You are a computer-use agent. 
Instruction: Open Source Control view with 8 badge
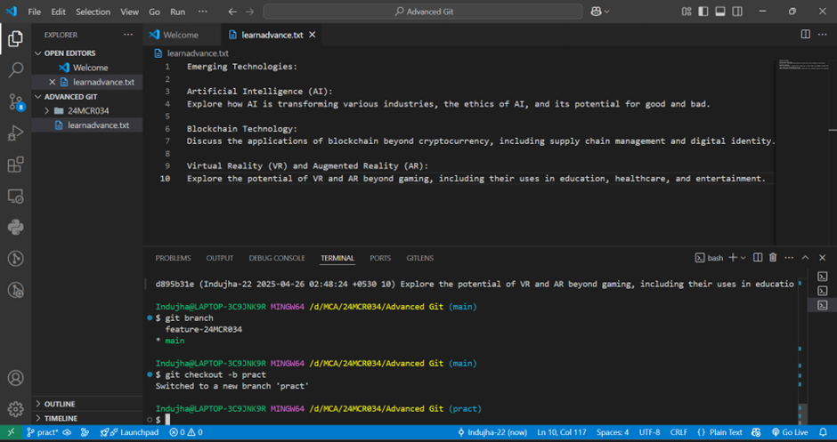coord(15,102)
